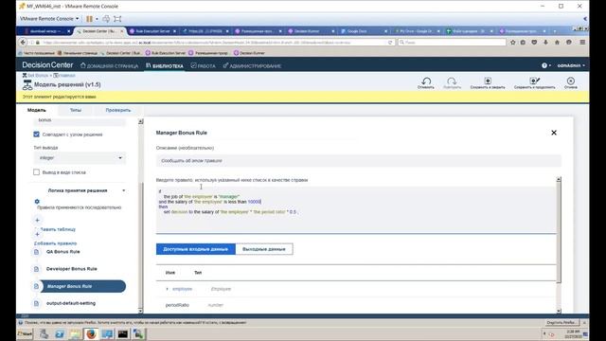Image resolution: width=606 pixels, height=341 pixels.
Task: Click the left panel scrollbar down arrow
Action: click(x=141, y=311)
